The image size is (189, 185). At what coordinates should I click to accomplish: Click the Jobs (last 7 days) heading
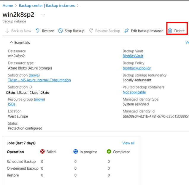pyautogui.click(x=21, y=143)
